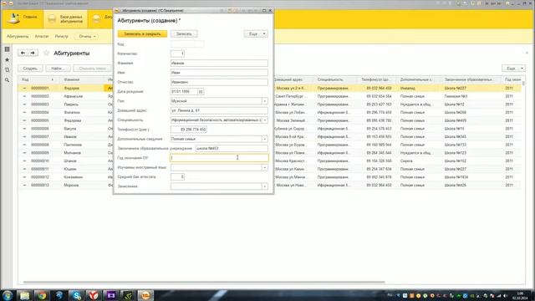Select row 000000010 Шпаков

click(269, 161)
